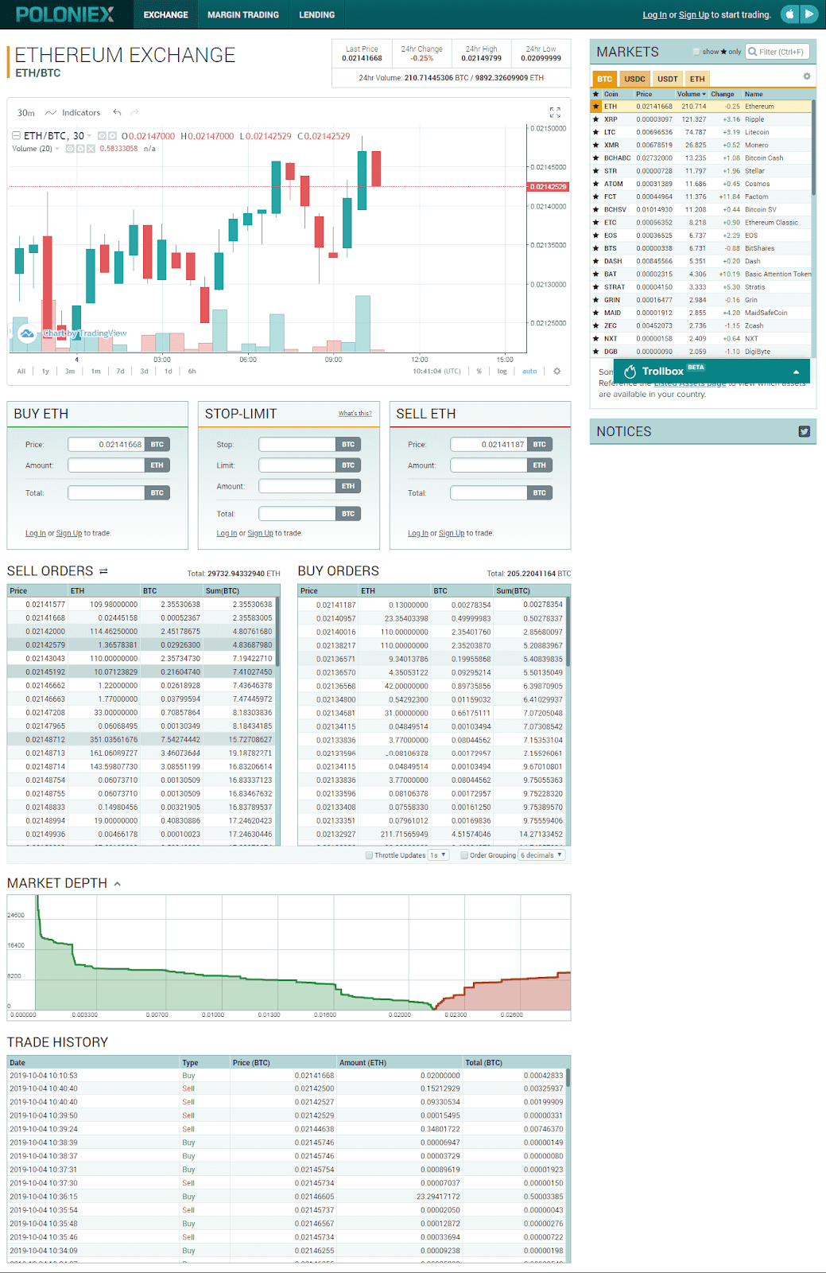The height and width of the screenshot is (1273, 826).
Task: Open the 30m interval dropdown
Action: pyautogui.click(x=26, y=112)
